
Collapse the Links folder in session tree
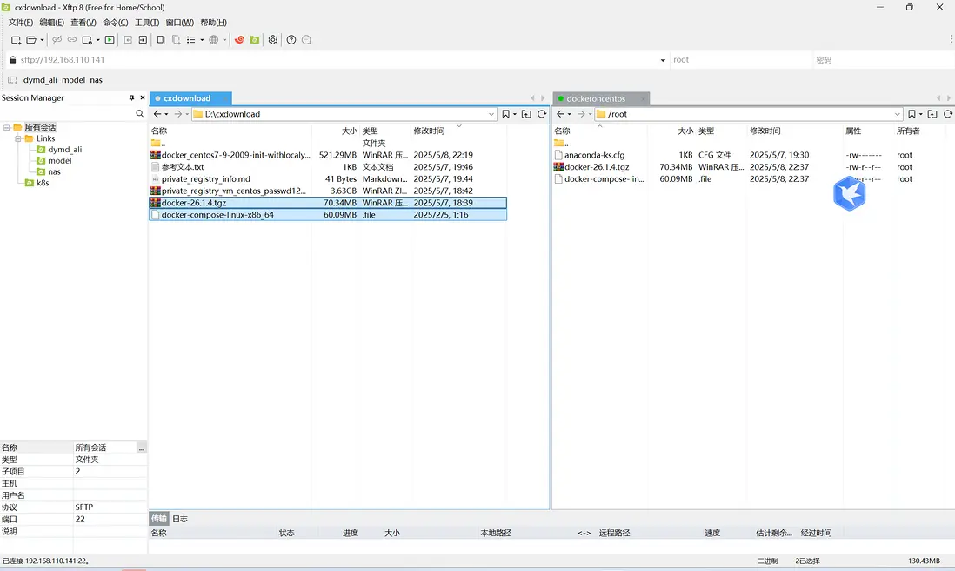(17, 138)
